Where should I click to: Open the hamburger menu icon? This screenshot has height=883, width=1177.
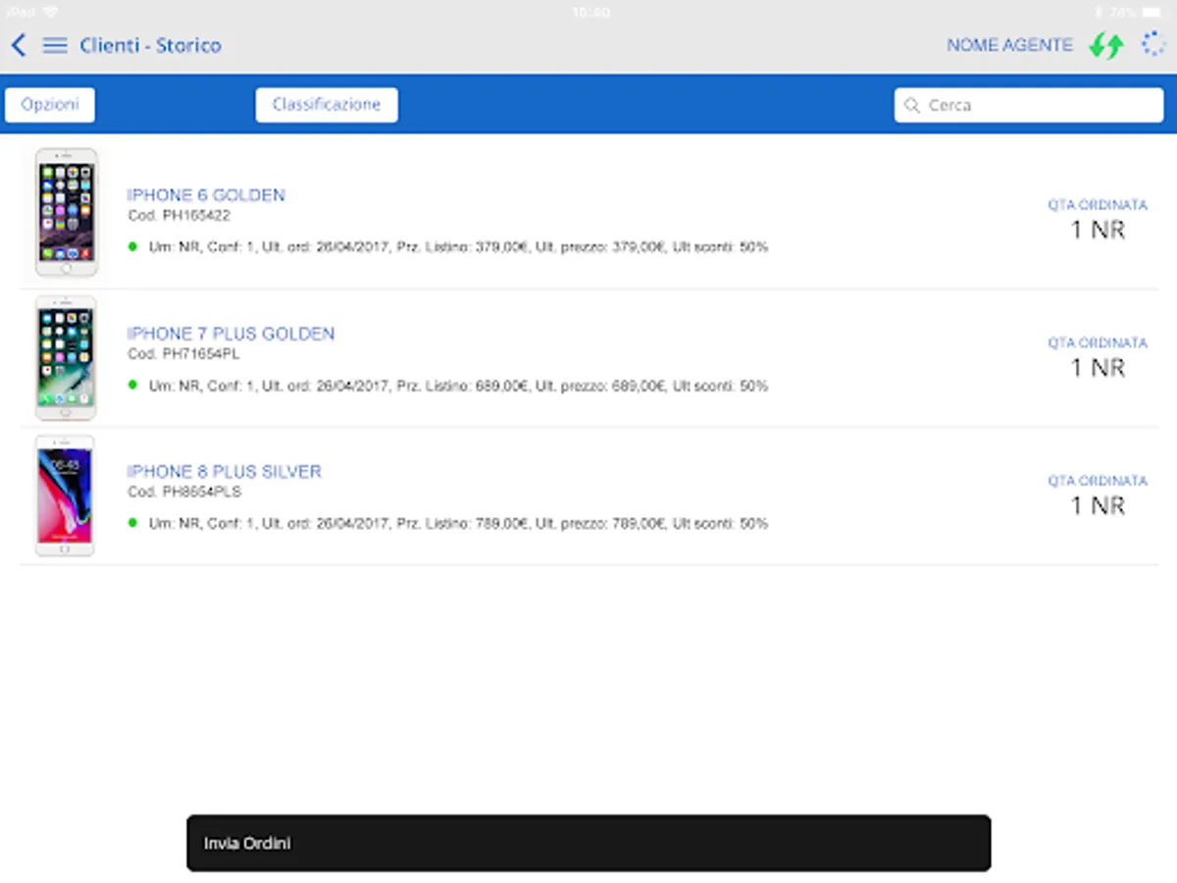(55, 45)
